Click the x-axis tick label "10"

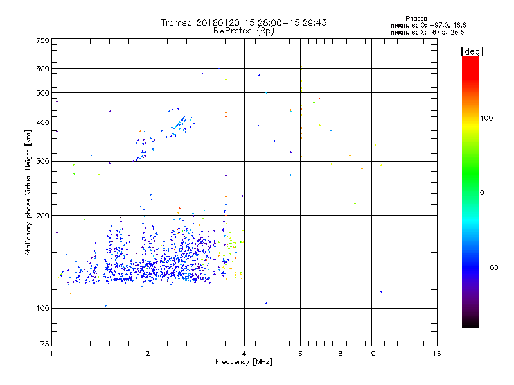(x=371, y=354)
